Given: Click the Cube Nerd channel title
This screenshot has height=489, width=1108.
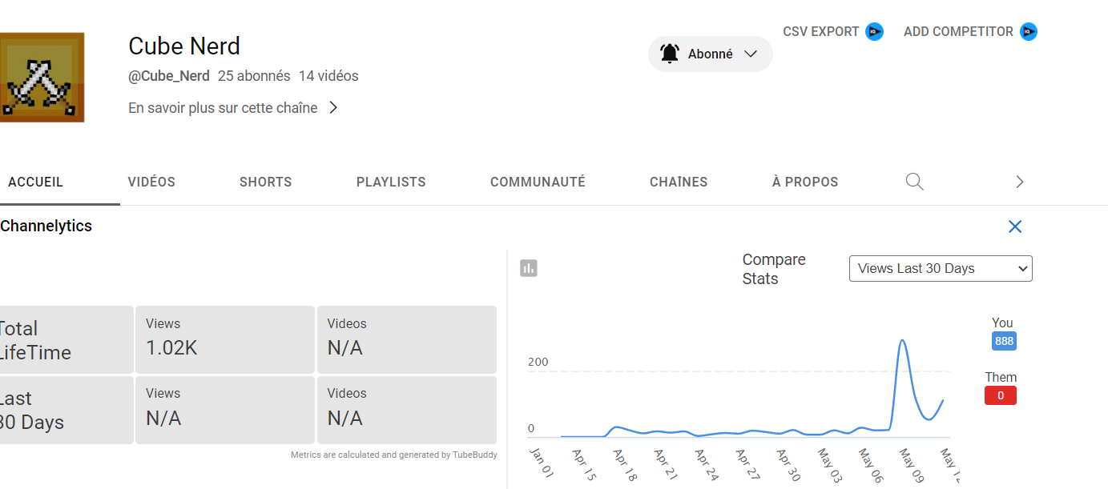Looking at the screenshot, I should (184, 46).
